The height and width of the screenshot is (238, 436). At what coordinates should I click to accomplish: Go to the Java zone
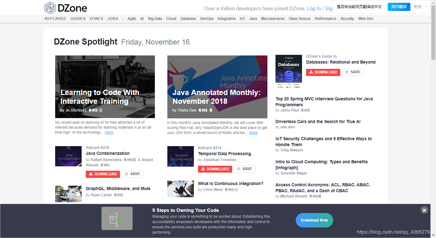253,19
